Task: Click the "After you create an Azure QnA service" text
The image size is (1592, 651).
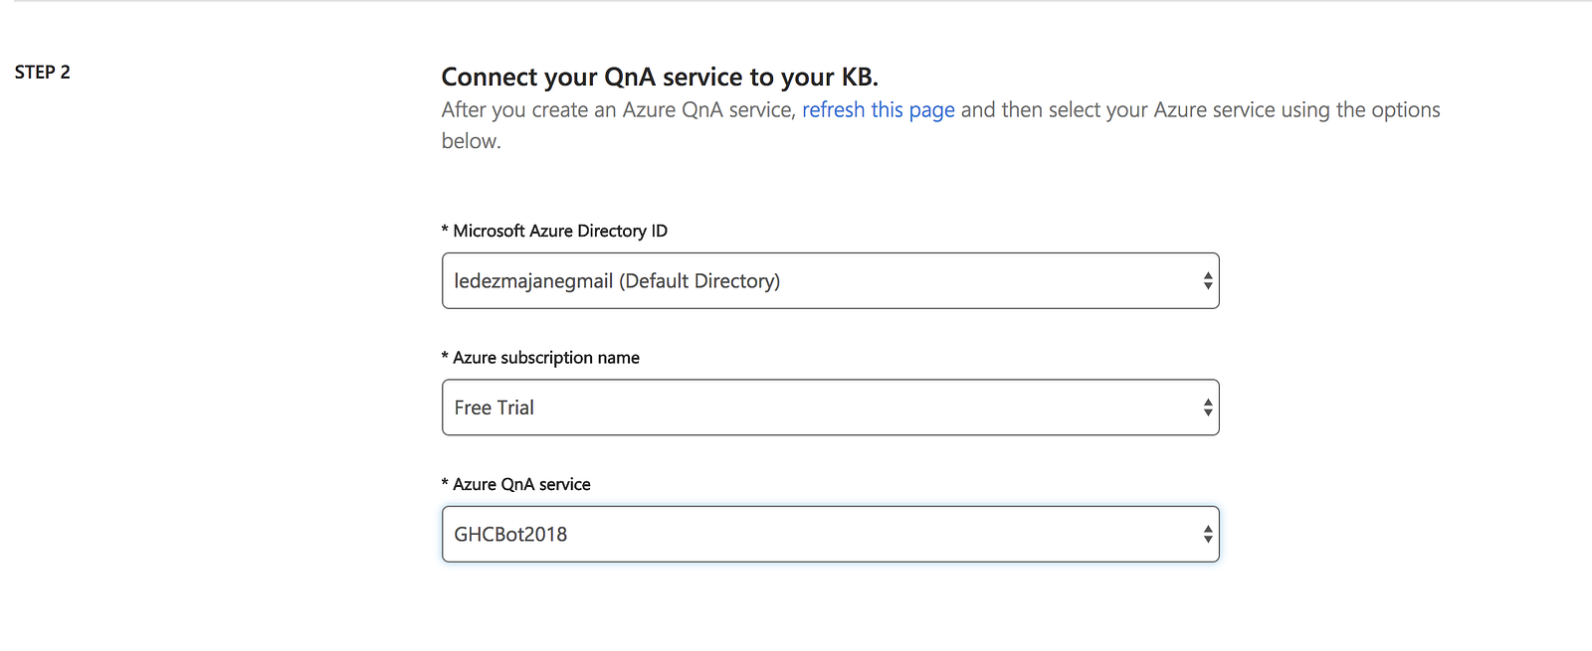Action: tap(618, 110)
